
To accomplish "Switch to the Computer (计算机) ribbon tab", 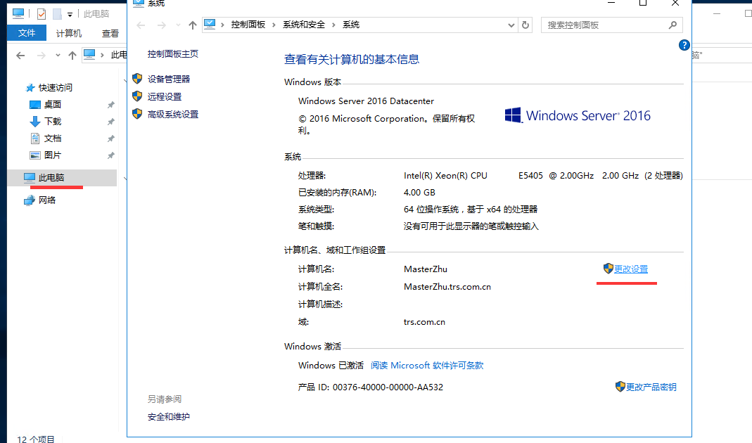I will tap(69, 33).
